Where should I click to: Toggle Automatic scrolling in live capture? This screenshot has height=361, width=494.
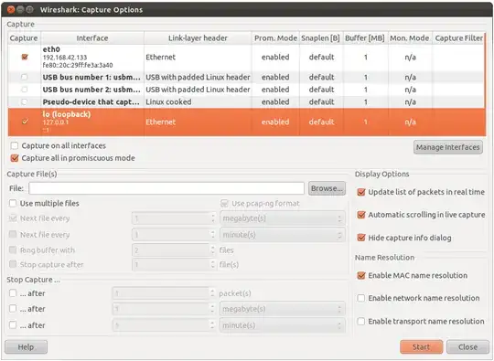click(x=361, y=215)
